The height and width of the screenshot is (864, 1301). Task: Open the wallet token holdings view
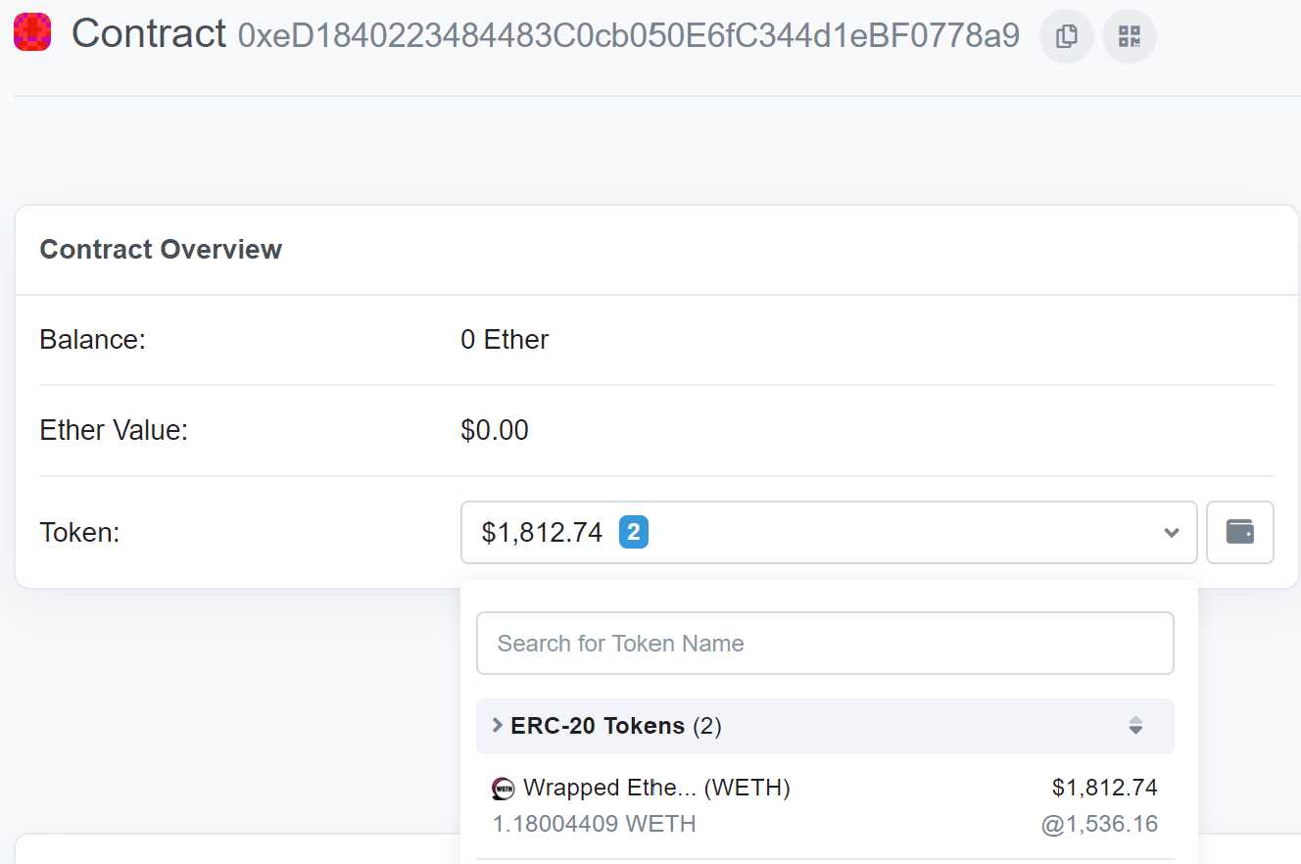click(x=1239, y=533)
